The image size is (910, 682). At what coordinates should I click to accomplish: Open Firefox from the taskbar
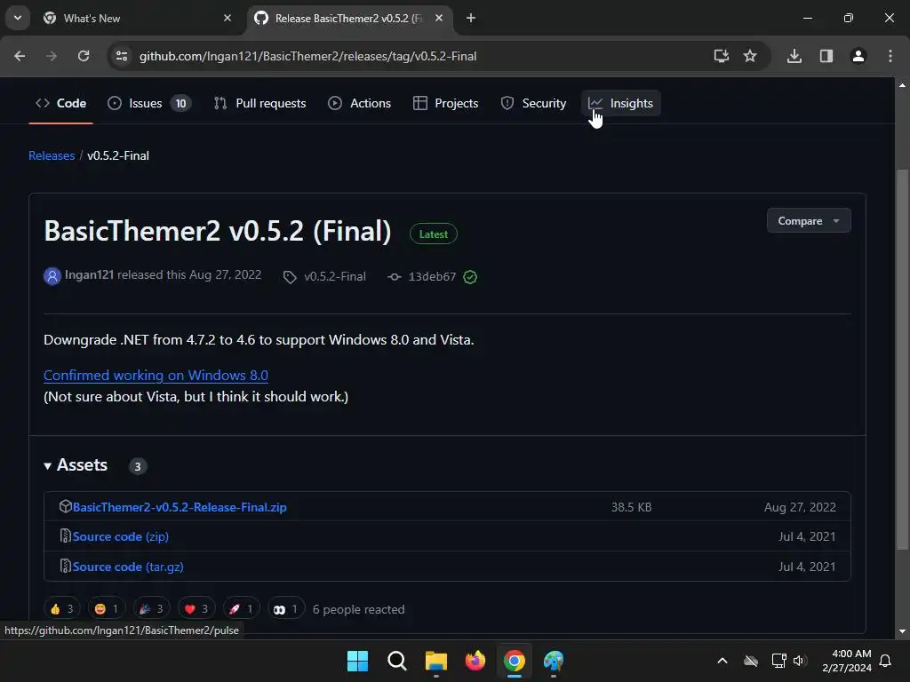475,661
